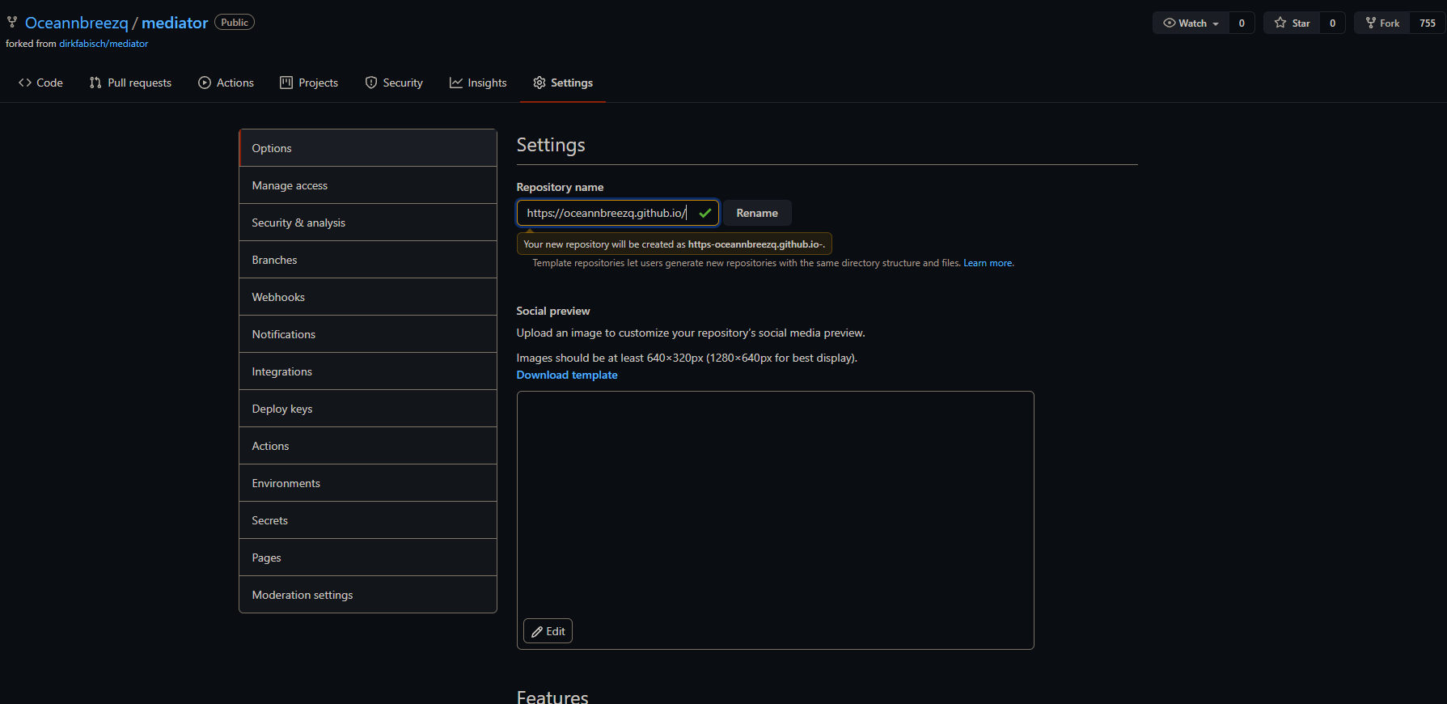1447x704 pixels.
Task: Click the Repository name text field
Action: (x=607, y=213)
